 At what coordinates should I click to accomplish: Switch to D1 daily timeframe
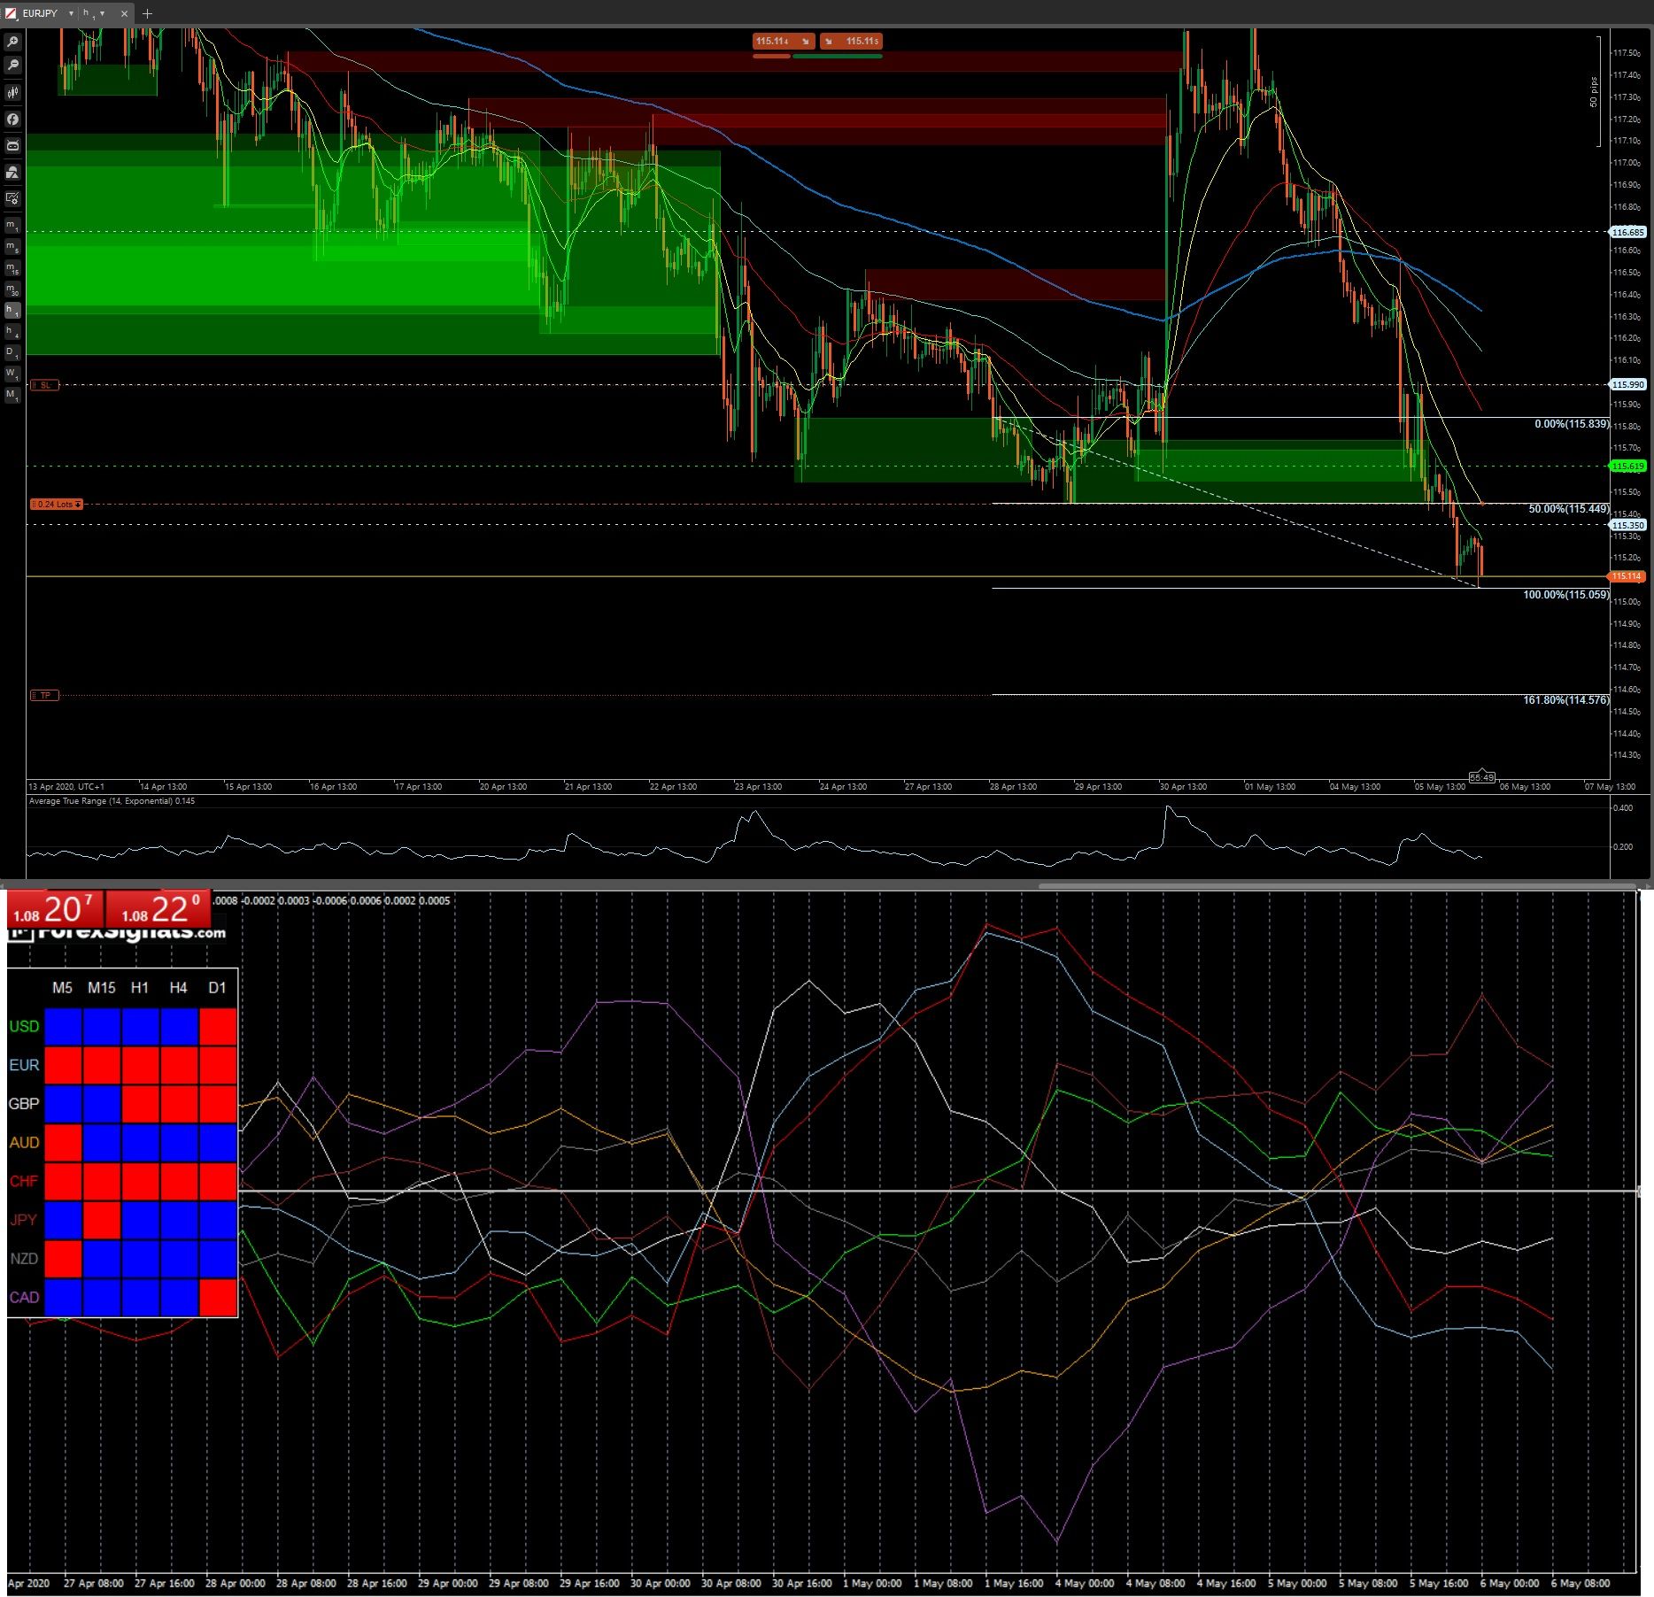point(12,352)
